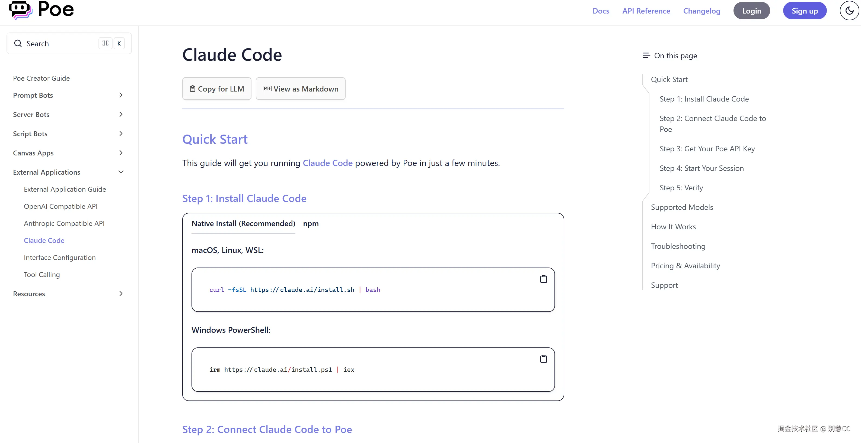Screen dimensions: 861x443
Task: Collapse the External Applications section
Action: click(x=121, y=172)
